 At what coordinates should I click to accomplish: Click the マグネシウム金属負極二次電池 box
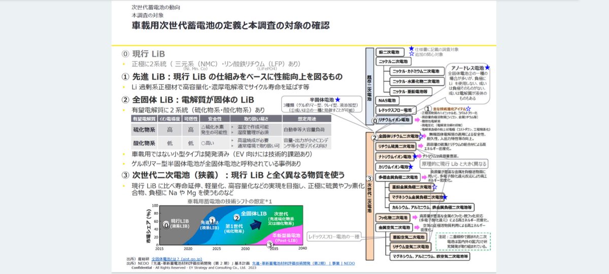[x=416, y=197]
